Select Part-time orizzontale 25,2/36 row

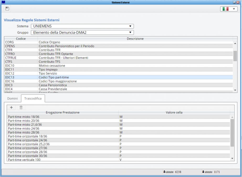click(x=29, y=144)
